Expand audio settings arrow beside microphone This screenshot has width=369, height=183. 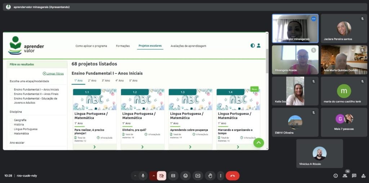(135, 176)
